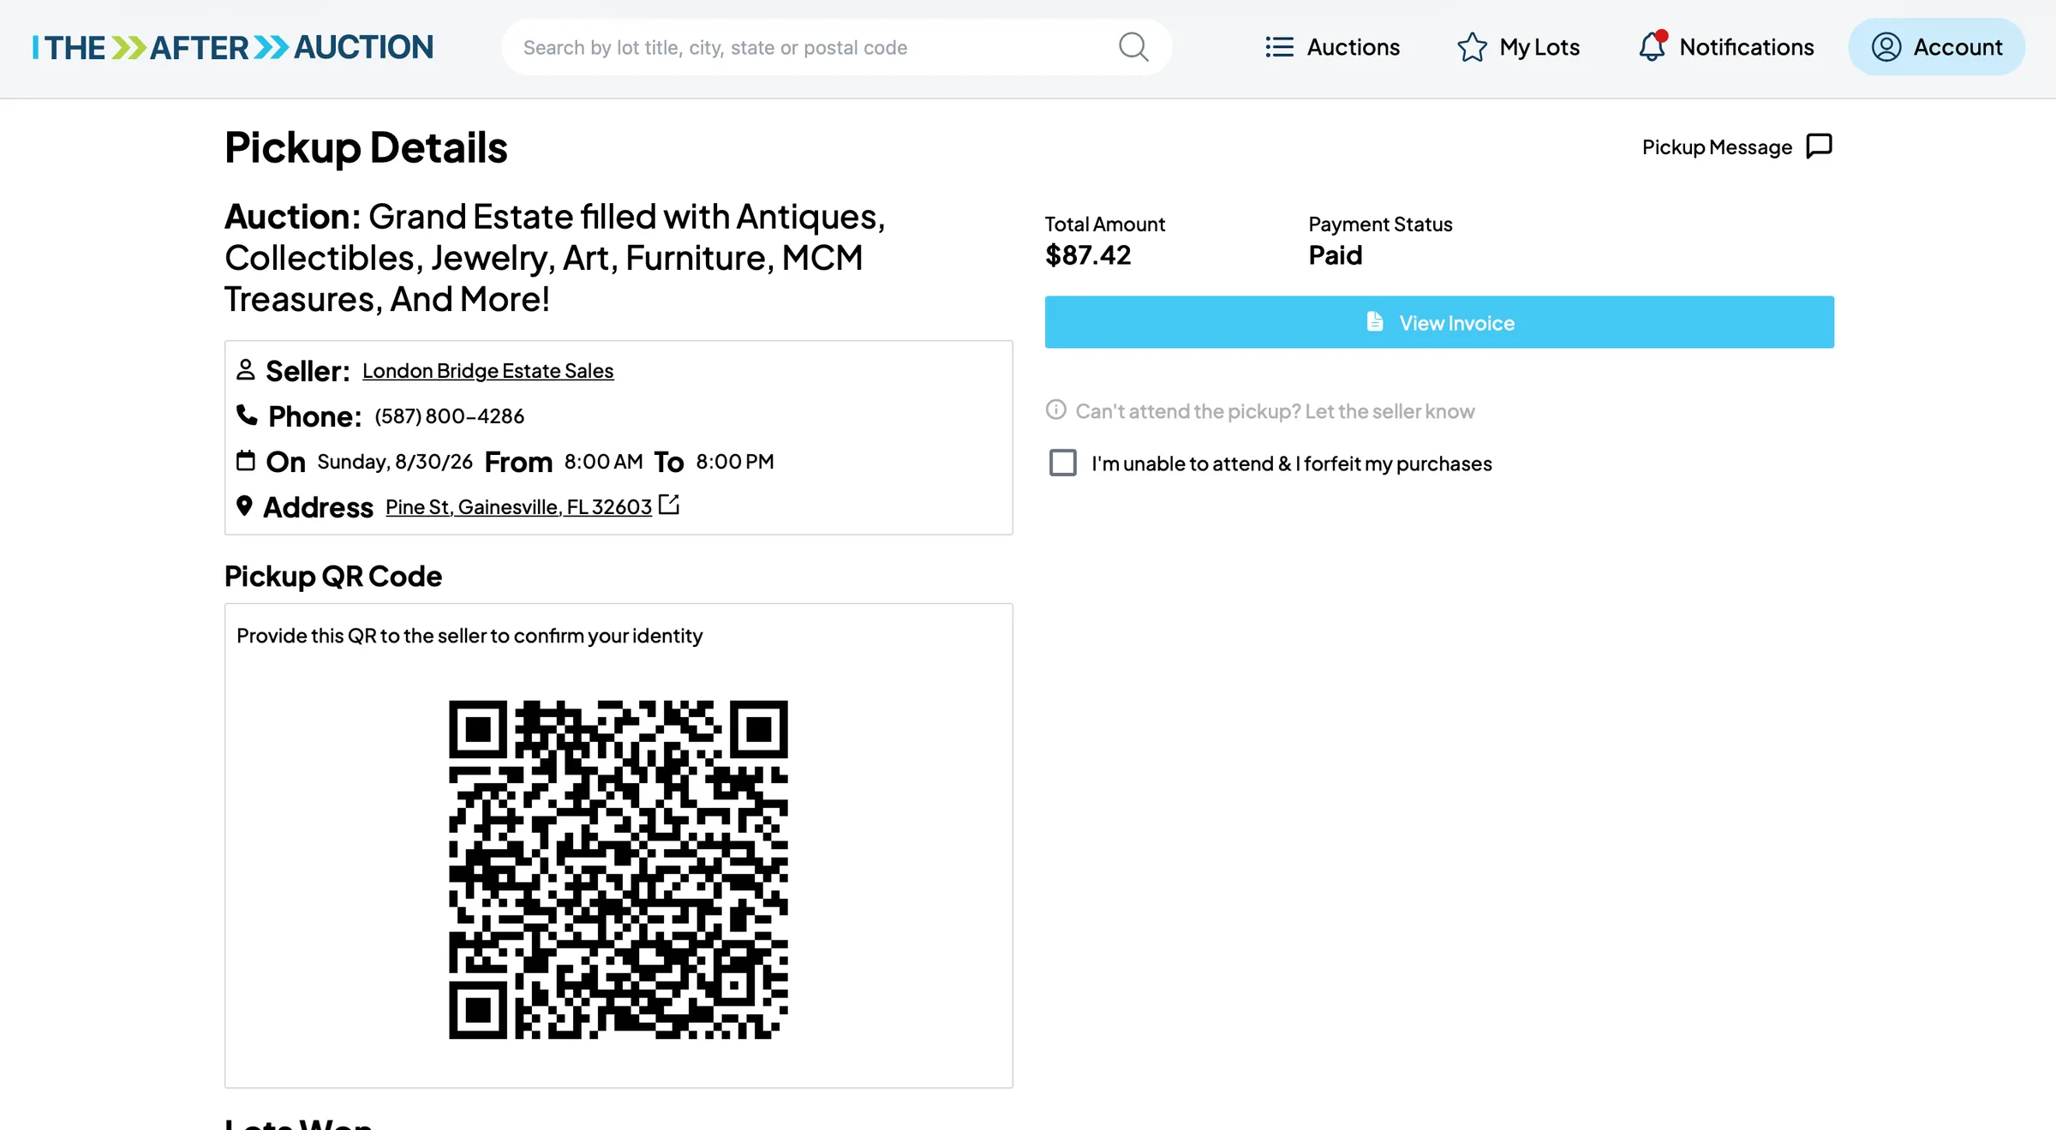The width and height of the screenshot is (2056, 1130).
Task: Open My Lots page
Action: (x=1518, y=47)
